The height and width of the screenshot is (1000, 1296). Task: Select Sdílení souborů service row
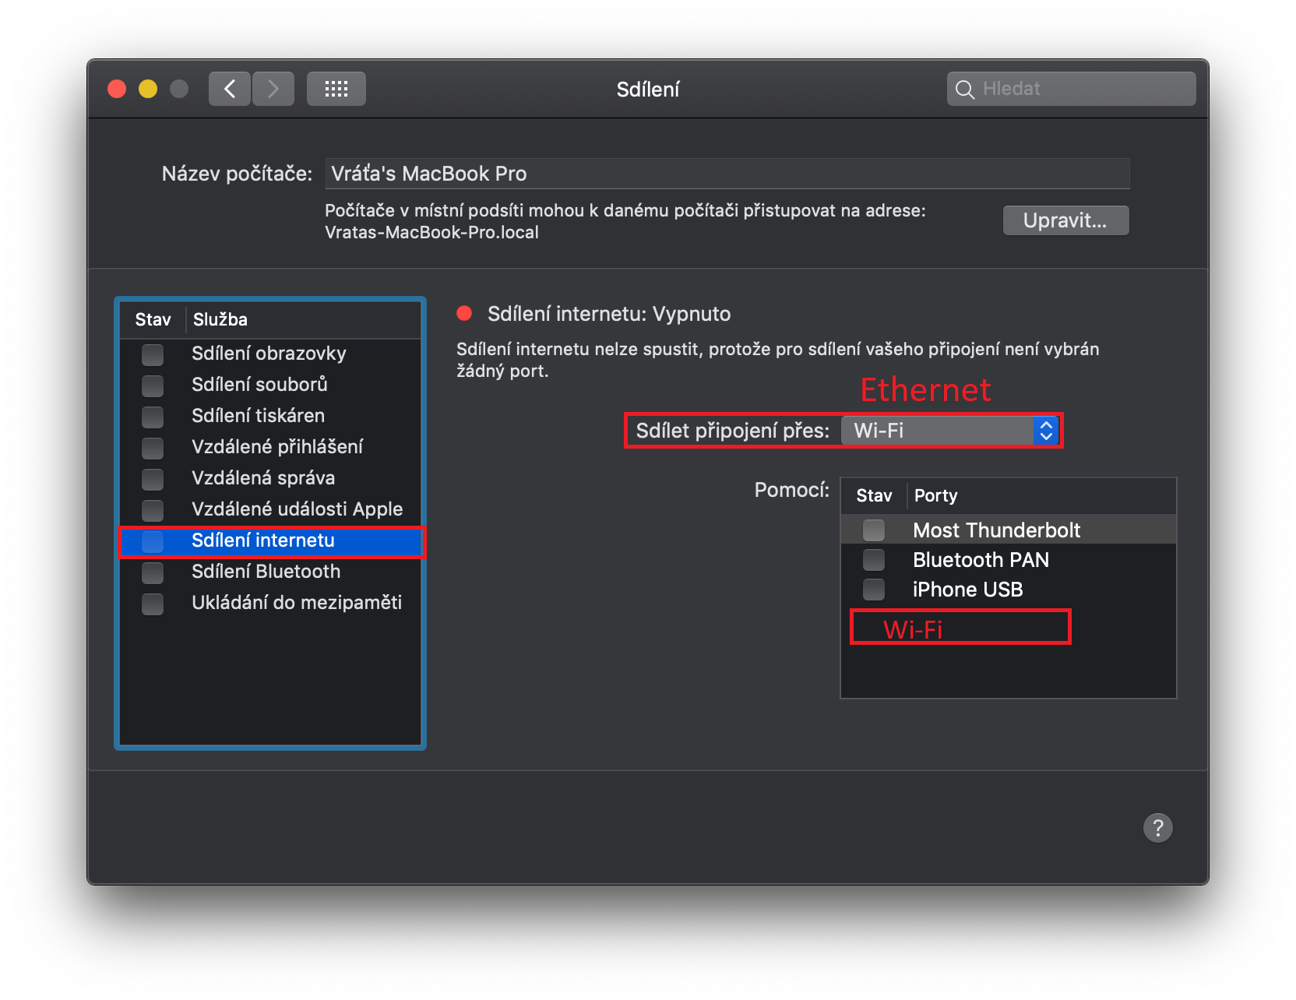click(270, 385)
